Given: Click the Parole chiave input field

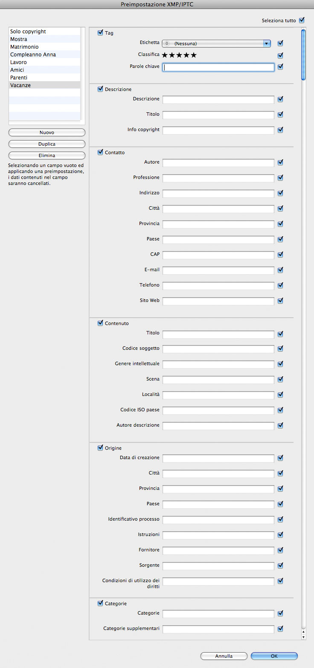Looking at the screenshot, I should click(x=218, y=67).
